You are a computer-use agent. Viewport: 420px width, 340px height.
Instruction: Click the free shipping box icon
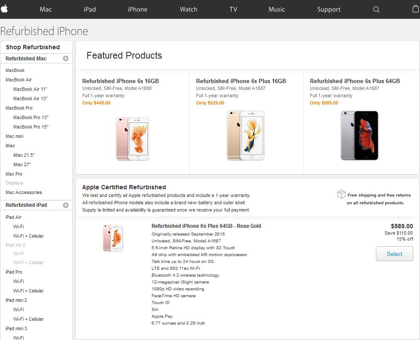coord(341,194)
